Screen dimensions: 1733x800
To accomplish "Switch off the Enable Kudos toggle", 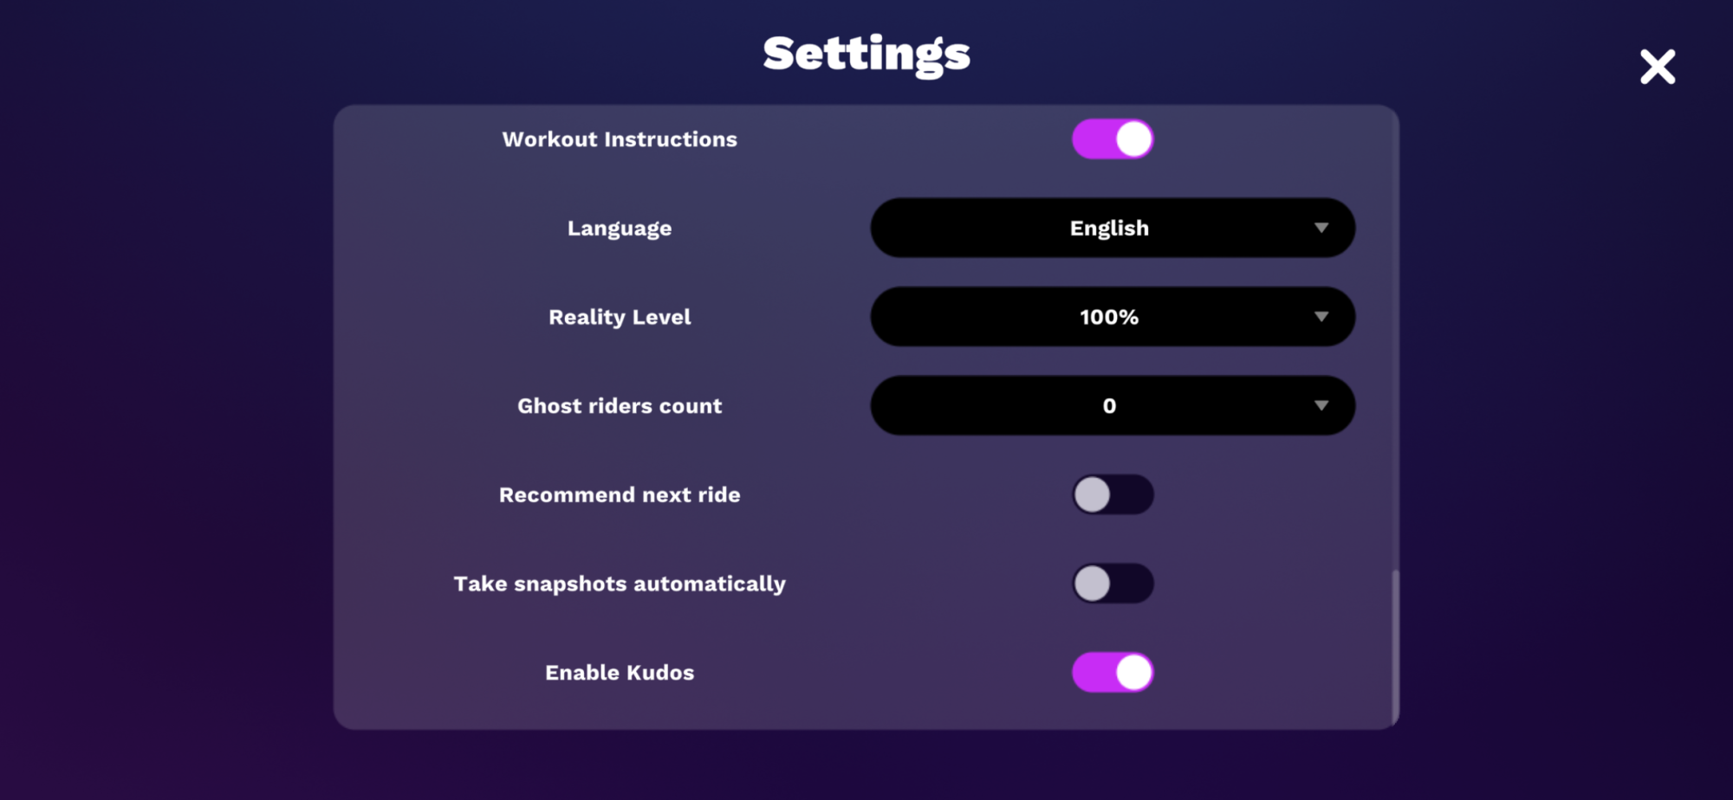I will pyautogui.click(x=1113, y=673).
